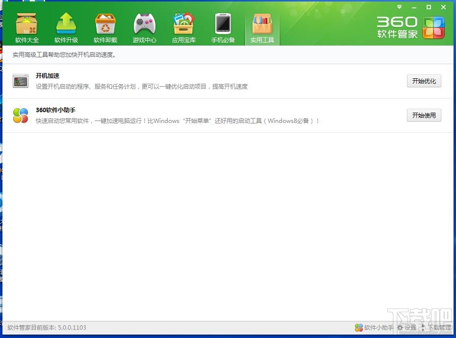Open the 应用宝库 app treasury icon
This screenshot has height=338, width=456.
click(x=184, y=24)
